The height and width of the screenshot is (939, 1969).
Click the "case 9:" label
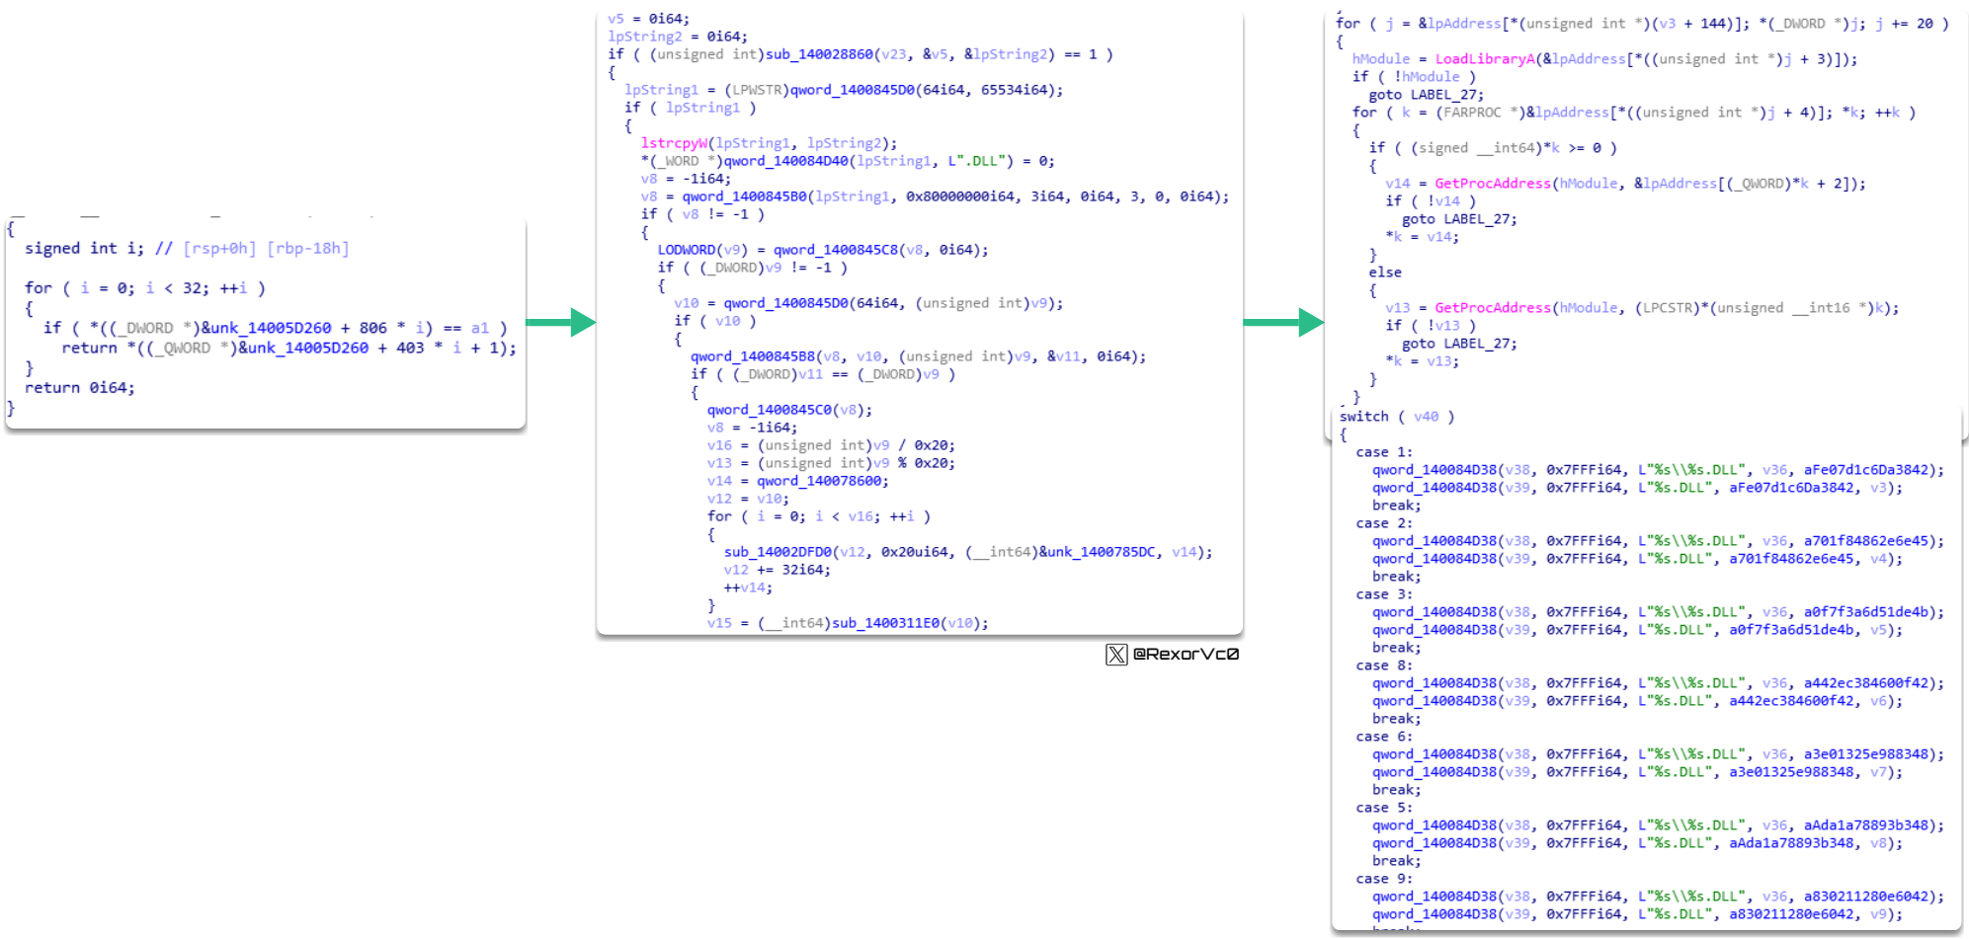1384,879
